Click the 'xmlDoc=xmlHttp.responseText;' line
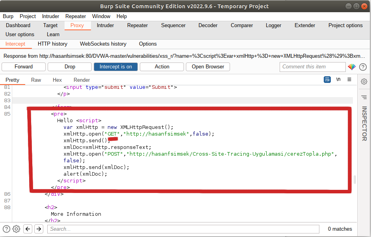Viewport: 371px width, 237px height. pos(107,147)
